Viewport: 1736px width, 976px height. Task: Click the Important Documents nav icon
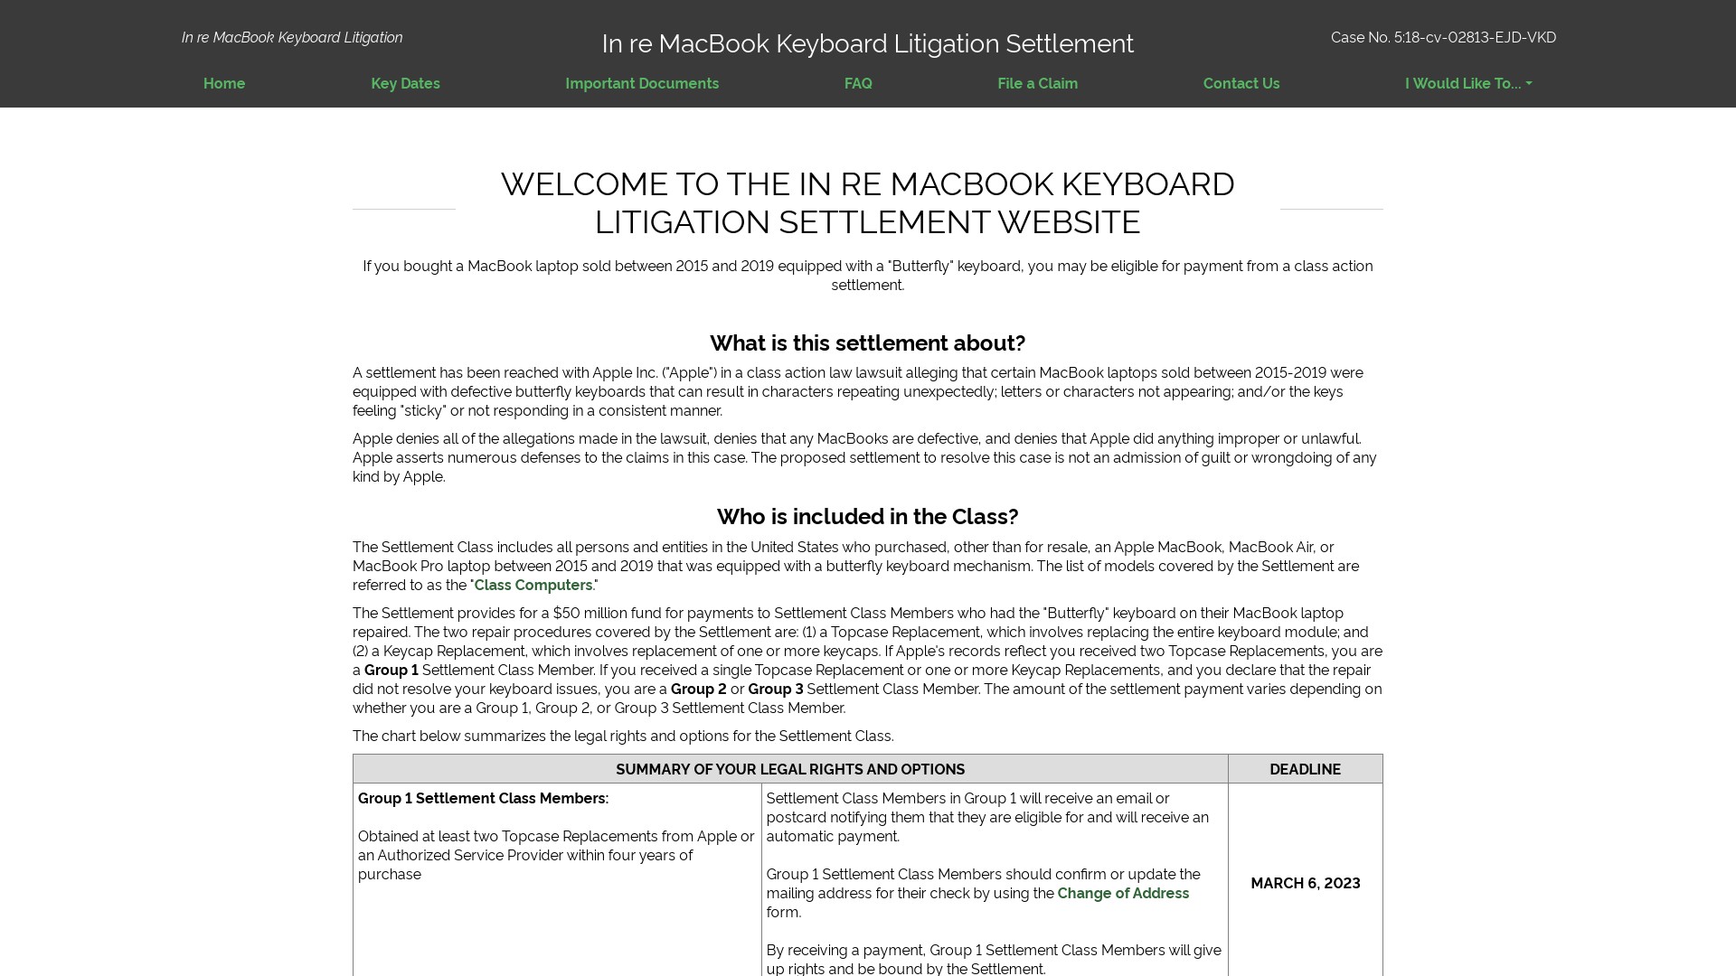(641, 82)
